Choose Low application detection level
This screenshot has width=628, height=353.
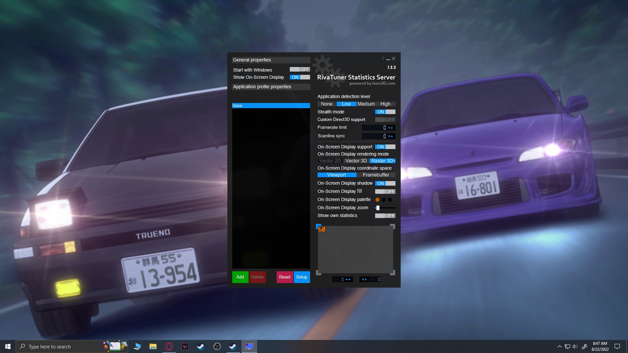[x=346, y=104]
